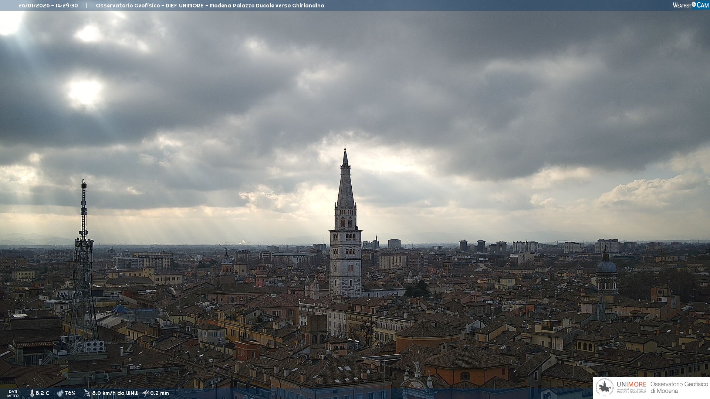Click the date and time stamp
Viewport: 710px width, 399px height.
pos(48,6)
